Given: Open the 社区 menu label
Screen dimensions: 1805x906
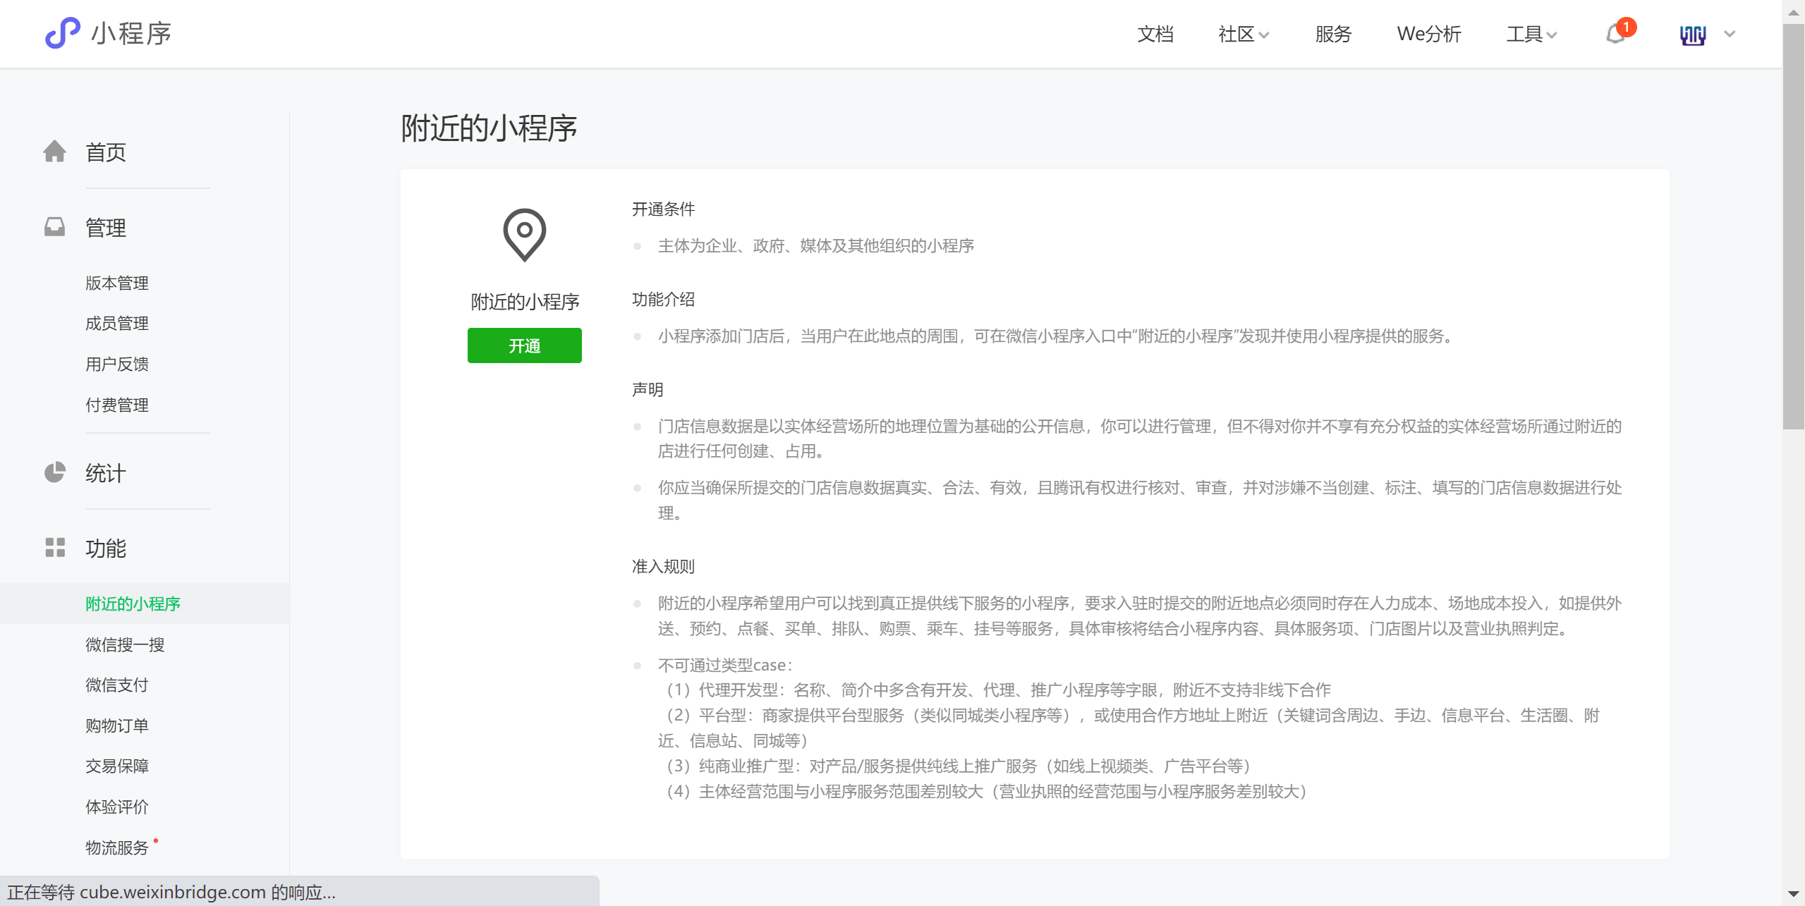Looking at the screenshot, I should (1236, 34).
